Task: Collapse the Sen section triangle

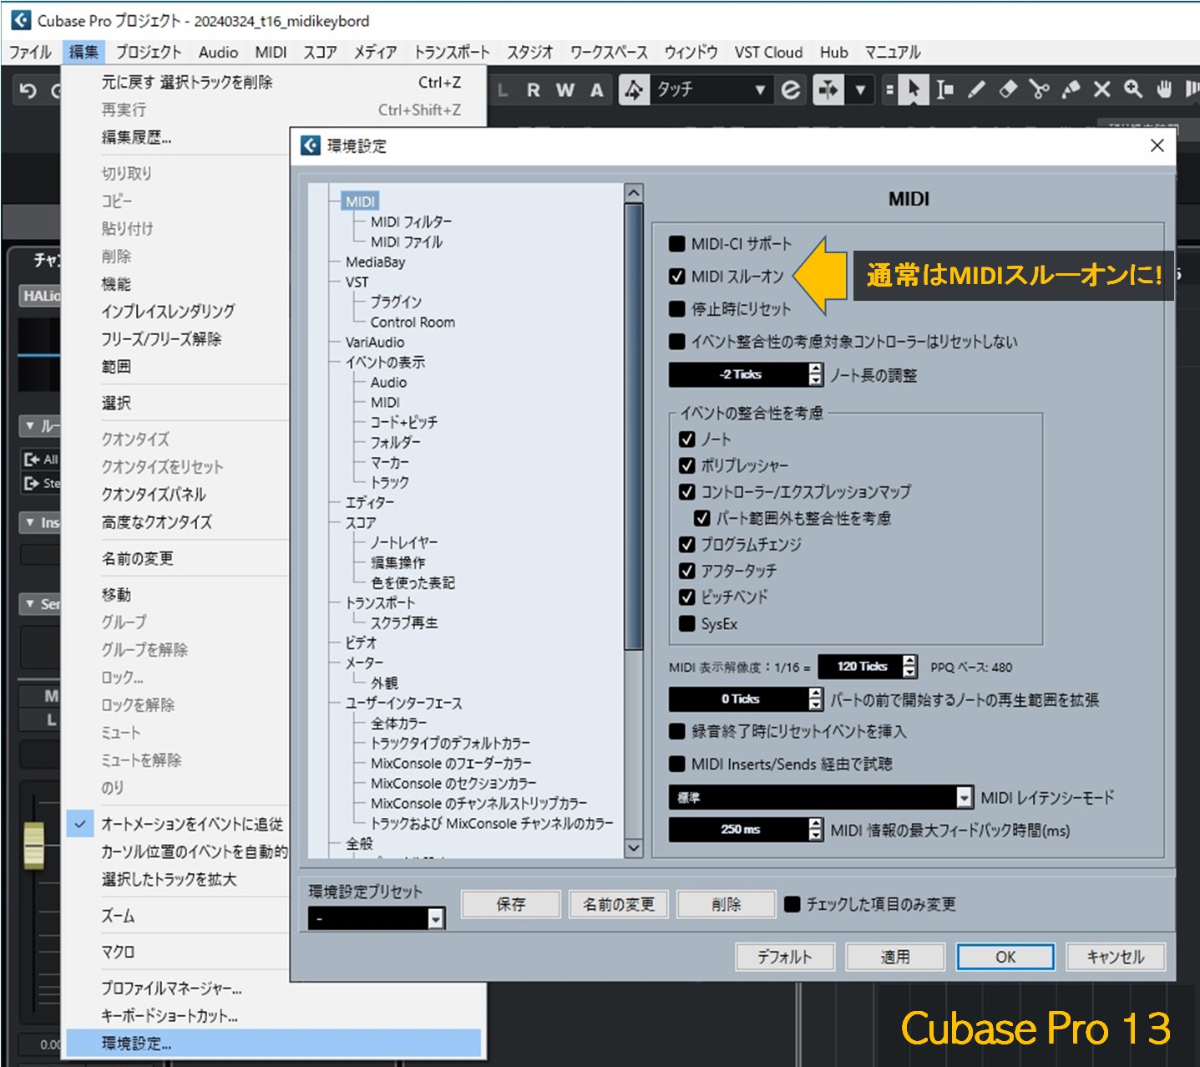Action: (29, 603)
